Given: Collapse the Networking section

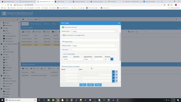Looking at the screenshot, I should click(x=63, y=42).
